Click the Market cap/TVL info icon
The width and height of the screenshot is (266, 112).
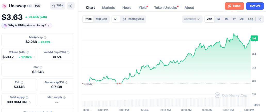(67, 82)
